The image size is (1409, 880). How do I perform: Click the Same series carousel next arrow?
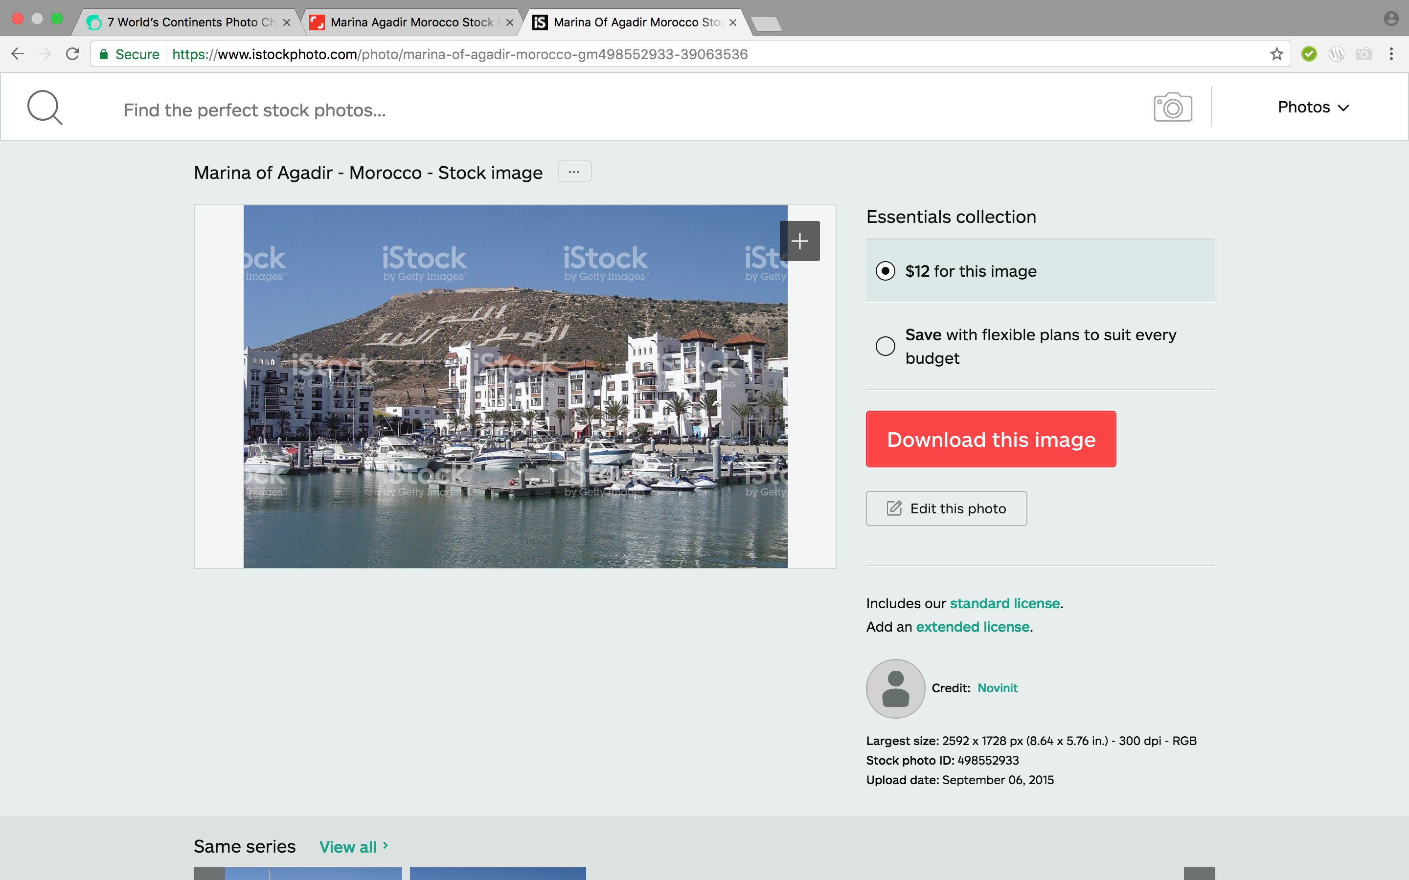tap(1200, 874)
